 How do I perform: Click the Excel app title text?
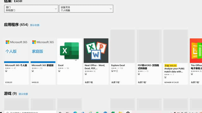point(61,65)
